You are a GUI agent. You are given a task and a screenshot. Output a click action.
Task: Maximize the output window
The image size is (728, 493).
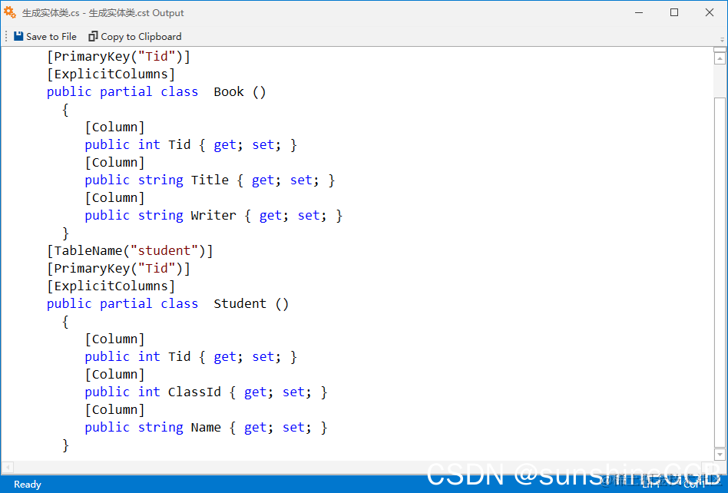point(674,12)
